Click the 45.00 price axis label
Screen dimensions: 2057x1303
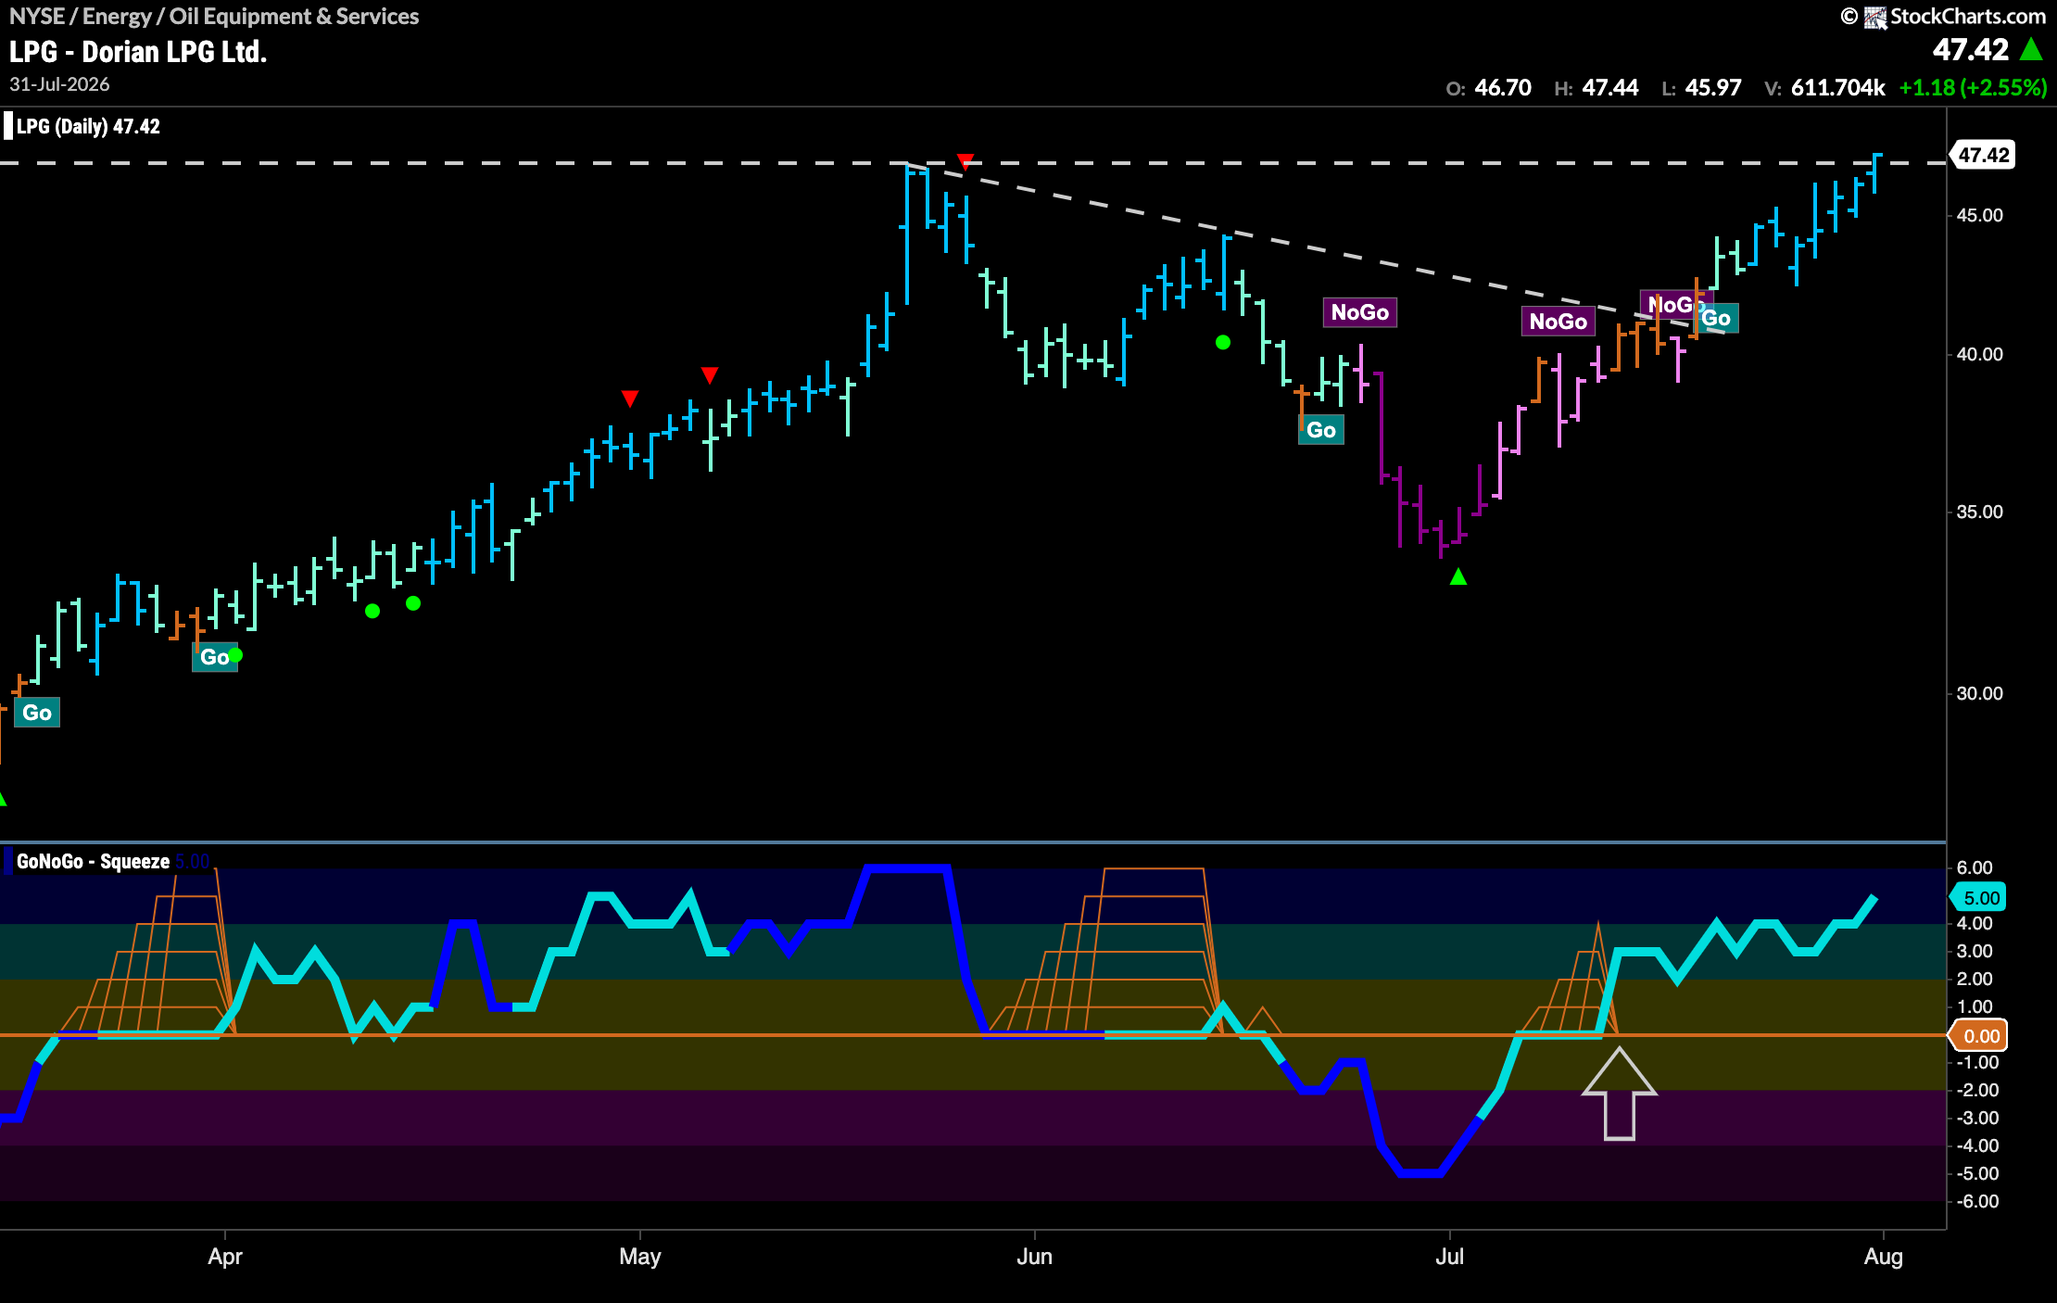1979,215
